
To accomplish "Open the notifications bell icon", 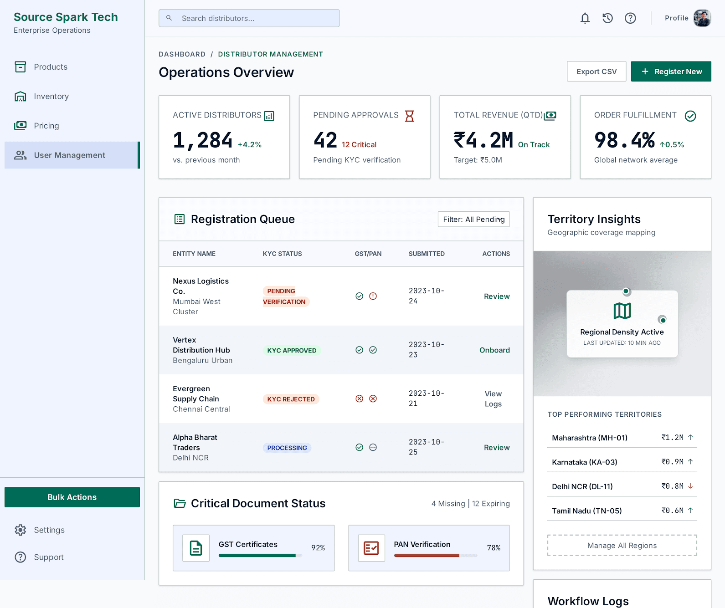I will coord(585,18).
